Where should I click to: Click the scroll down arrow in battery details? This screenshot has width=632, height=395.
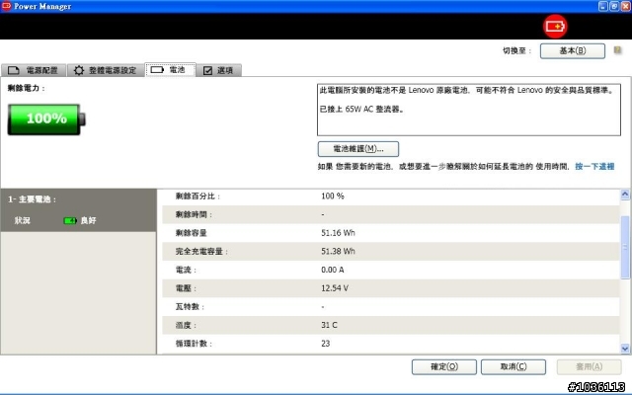[x=625, y=349]
